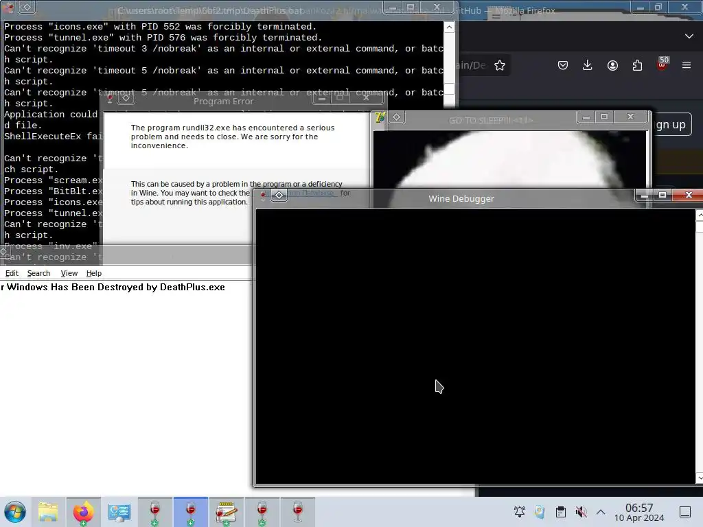Open the notepad taskbar entry
703x527 pixels.
point(227,512)
